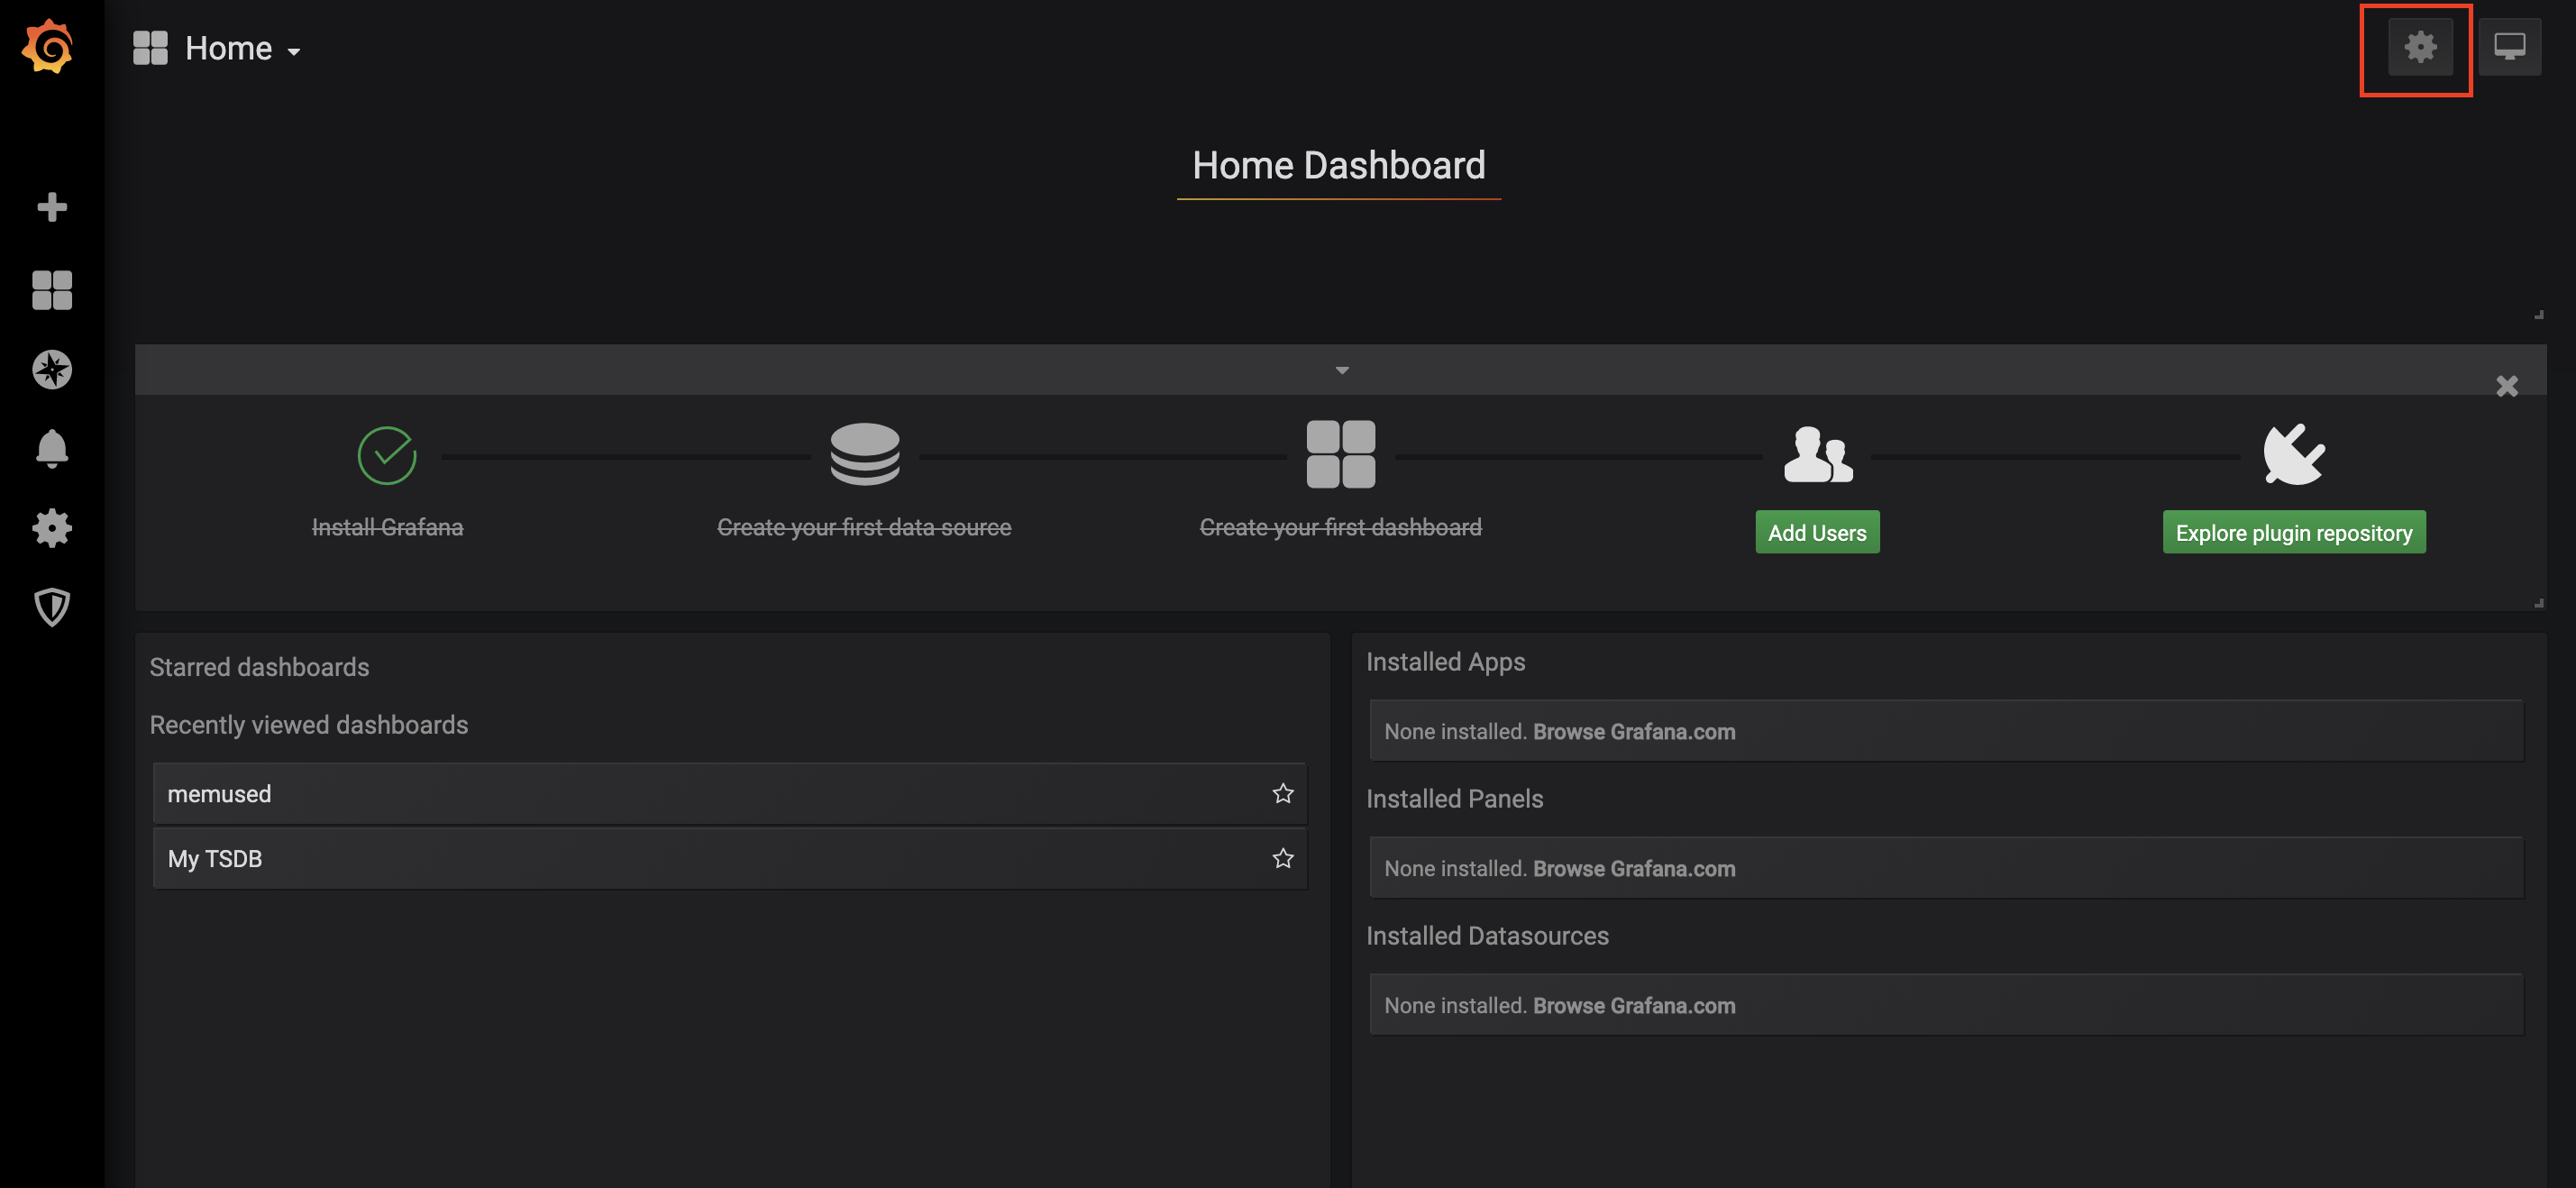Click the Add Users button
The image size is (2576, 1188).
1815,531
